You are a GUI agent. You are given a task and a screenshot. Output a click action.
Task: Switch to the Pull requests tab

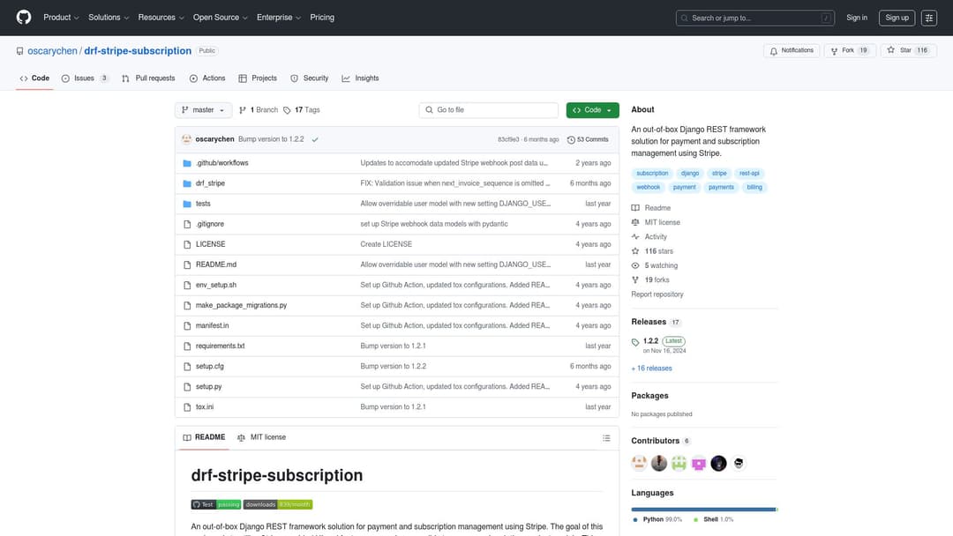pos(148,78)
